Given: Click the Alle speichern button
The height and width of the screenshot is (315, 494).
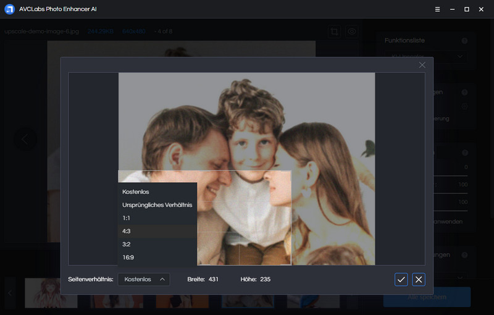Looking at the screenshot, I should coord(427,297).
